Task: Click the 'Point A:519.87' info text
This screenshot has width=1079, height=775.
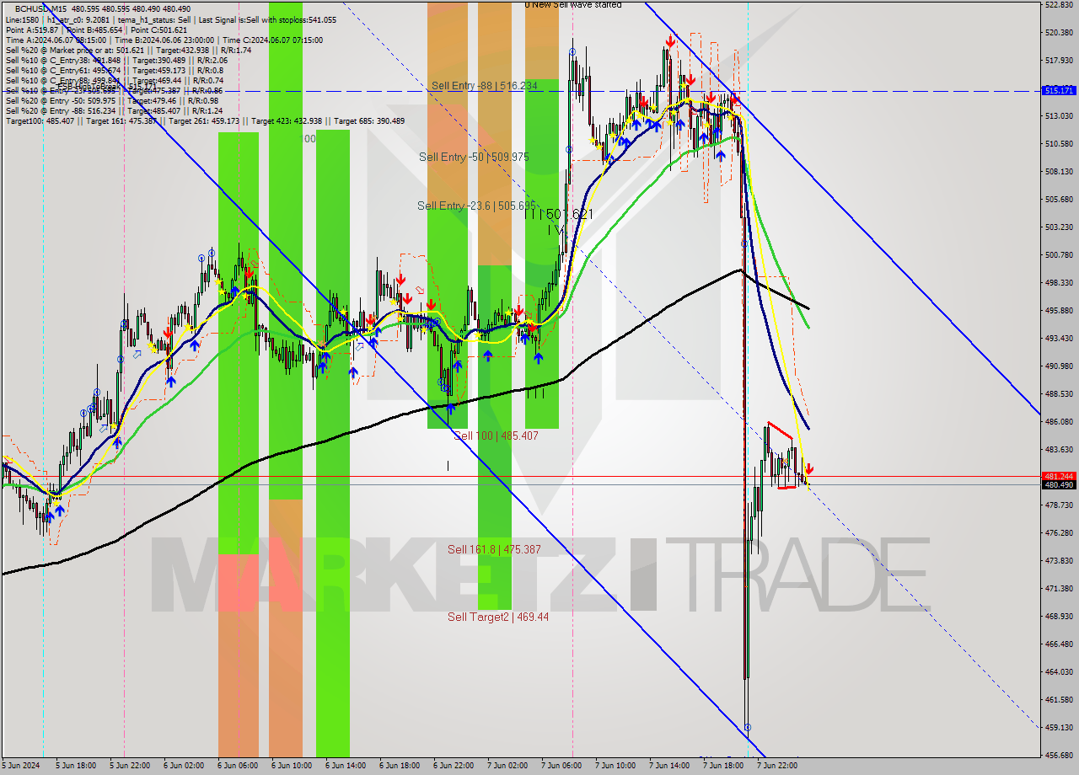Action: click(32, 29)
